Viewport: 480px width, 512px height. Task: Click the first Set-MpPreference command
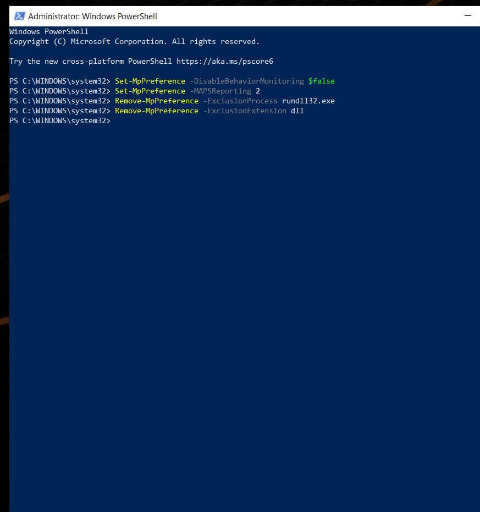(x=150, y=81)
